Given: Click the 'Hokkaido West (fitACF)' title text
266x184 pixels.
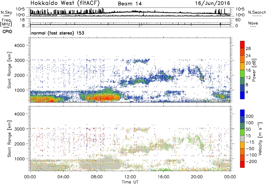Looking at the screenshot, I should point(65,3).
